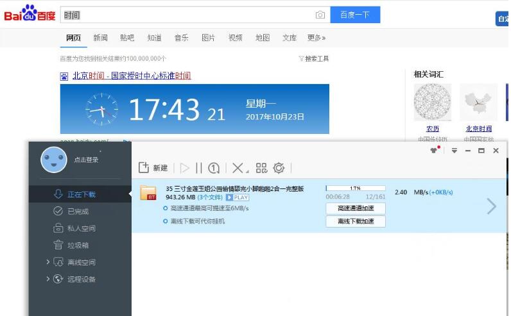Click the 12/161 connection count text
The height and width of the screenshot is (316, 511).
[376, 197]
